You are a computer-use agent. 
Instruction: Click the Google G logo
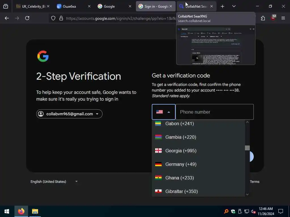[x=43, y=56]
